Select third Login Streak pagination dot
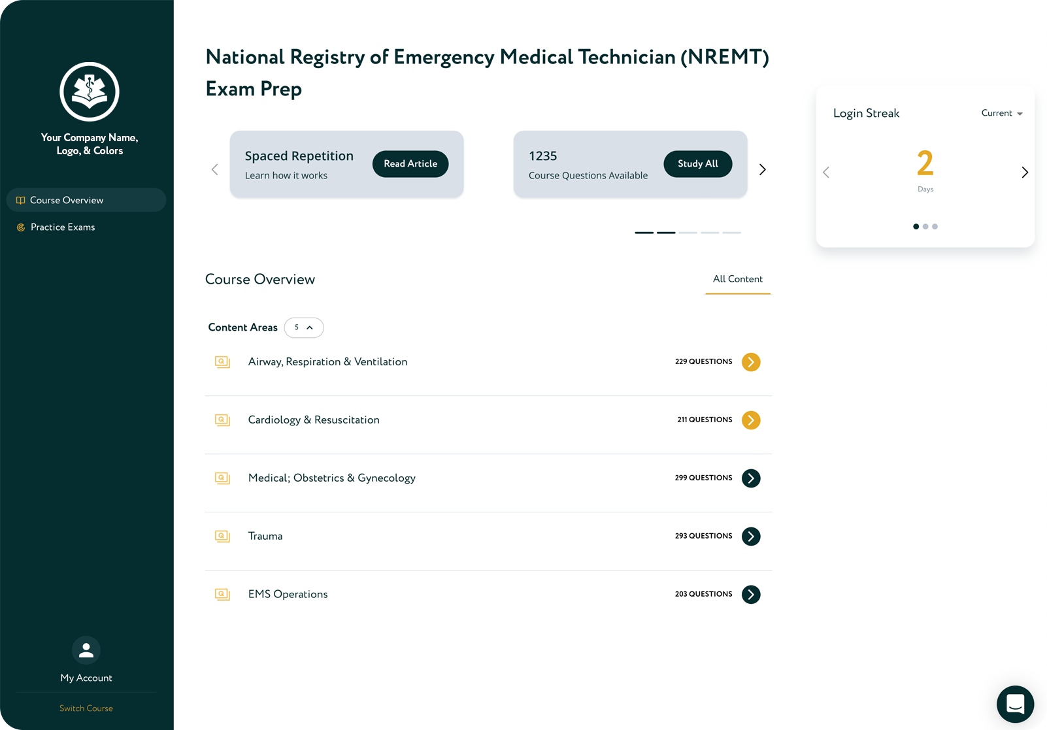 935,227
